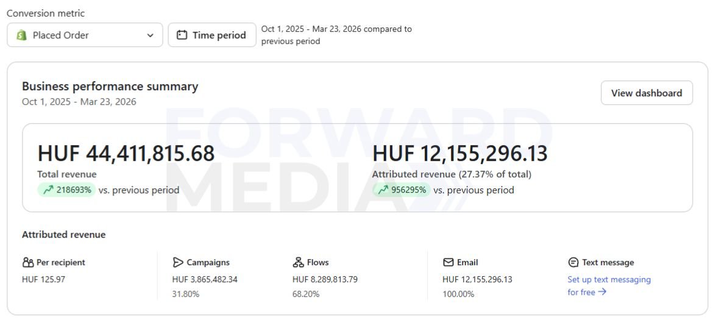Click the Flows revenue amount HUF 8,289,813.79
This screenshot has height=320, width=716.
325,280
